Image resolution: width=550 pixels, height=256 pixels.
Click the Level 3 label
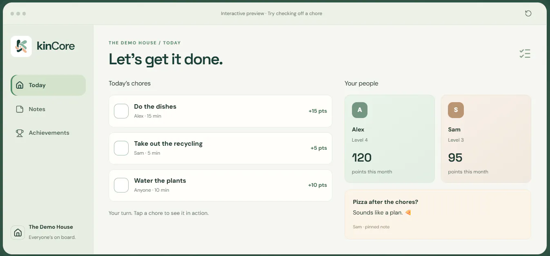click(456, 140)
